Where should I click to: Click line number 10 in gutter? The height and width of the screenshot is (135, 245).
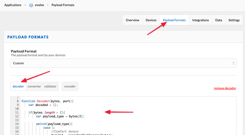click(x=17, y=109)
